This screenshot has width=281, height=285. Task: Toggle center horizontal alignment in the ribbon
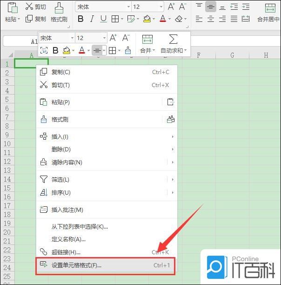coord(211,19)
